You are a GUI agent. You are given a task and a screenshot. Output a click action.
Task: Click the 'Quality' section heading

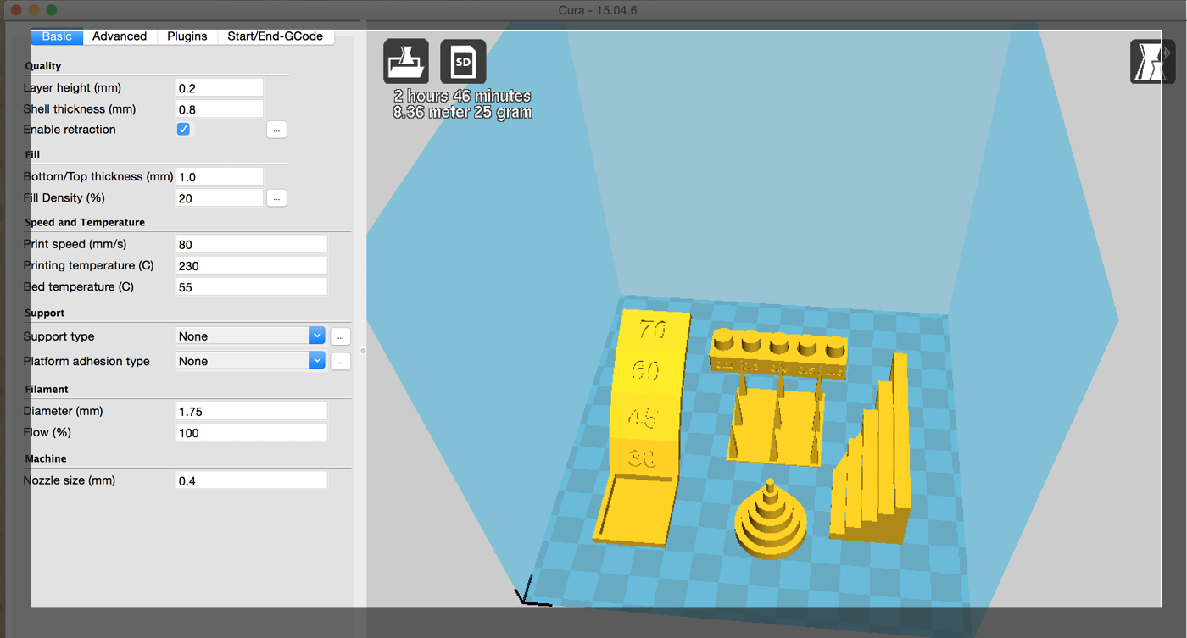[43, 66]
